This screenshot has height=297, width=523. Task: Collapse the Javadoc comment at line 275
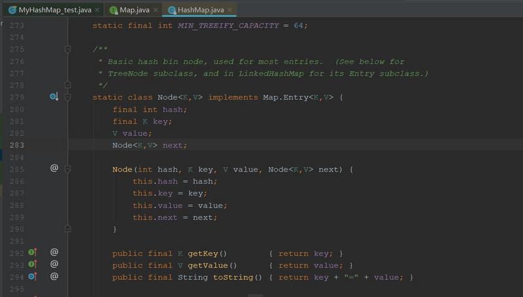click(67, 50)
